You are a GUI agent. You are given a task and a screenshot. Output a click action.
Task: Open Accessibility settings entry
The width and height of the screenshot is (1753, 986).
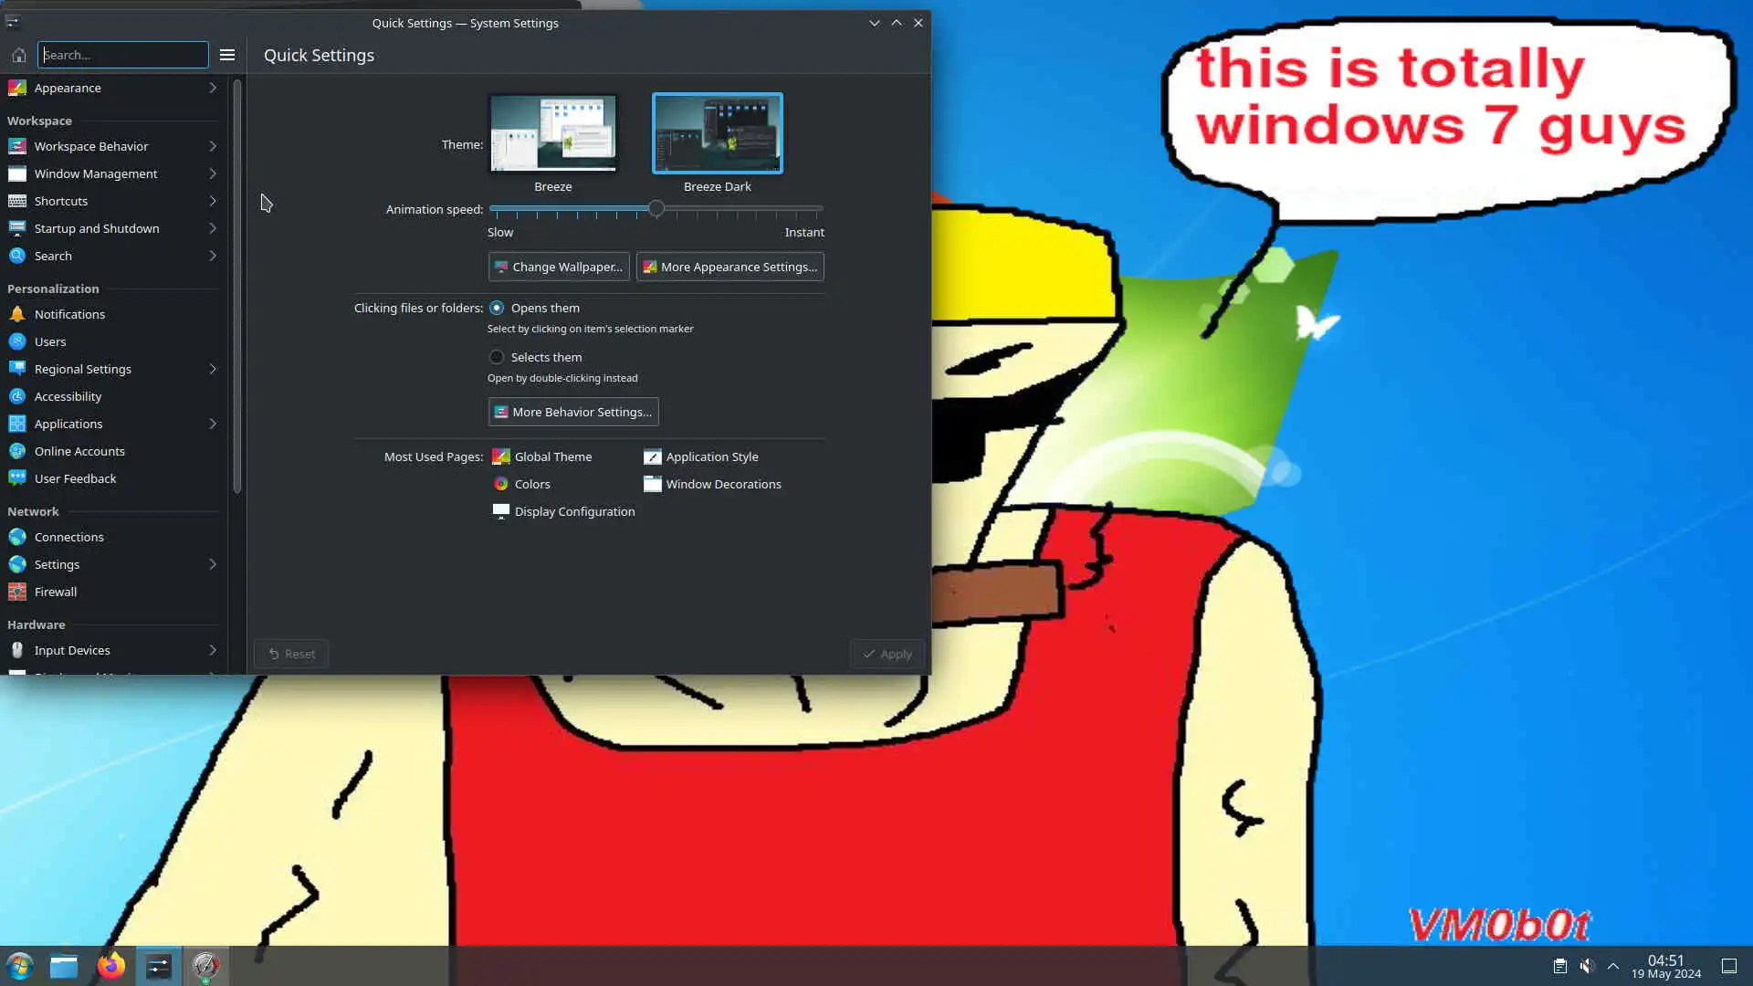point(68,396)
